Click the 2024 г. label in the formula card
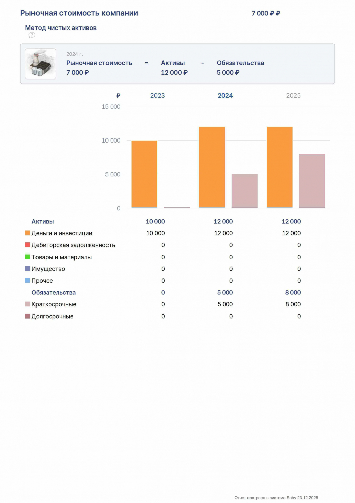The width and height of the screenshot is (355, 503). (75, 54)
